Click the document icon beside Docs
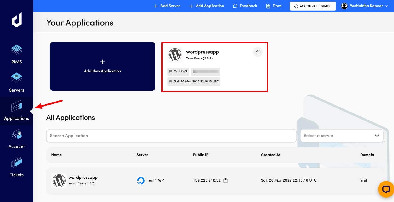This screenshot has height=202, width=394. click(x=268, y=6)
